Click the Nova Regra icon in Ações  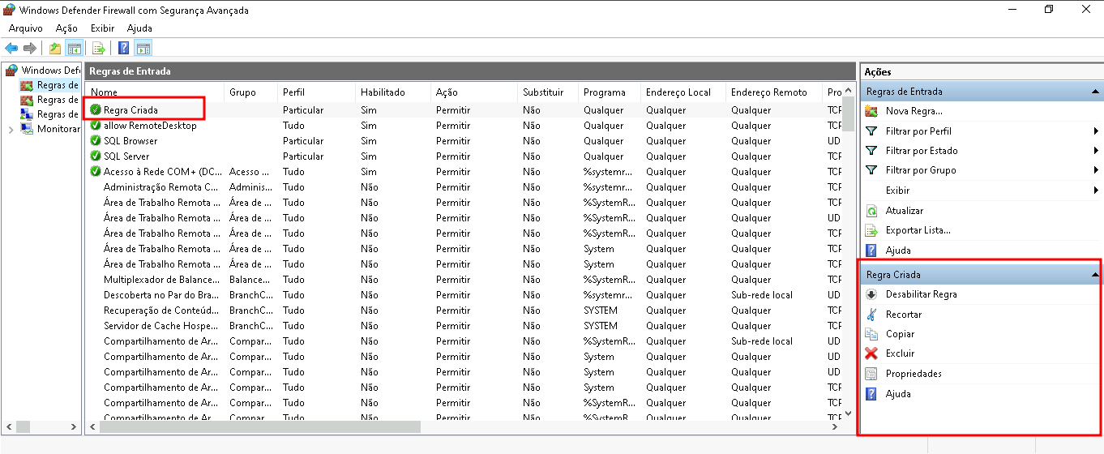(x=871, y=111)
